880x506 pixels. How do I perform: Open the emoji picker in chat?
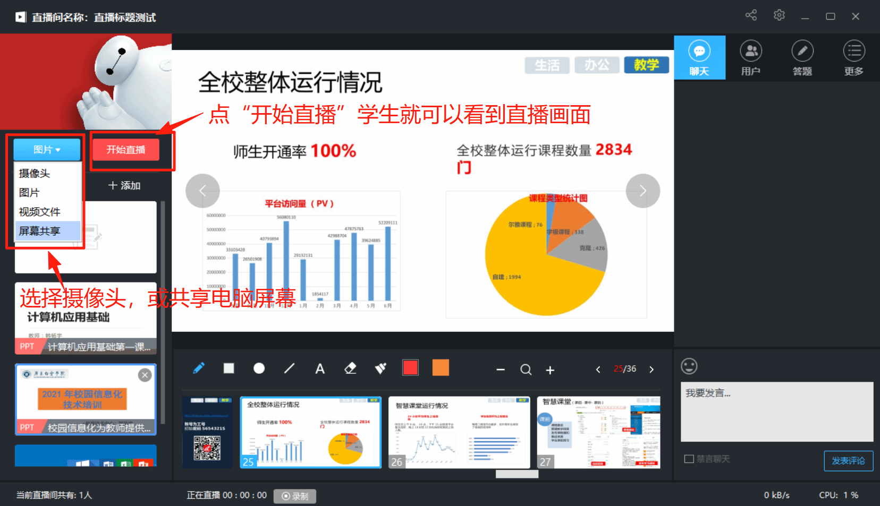click(x=689, y=366)
